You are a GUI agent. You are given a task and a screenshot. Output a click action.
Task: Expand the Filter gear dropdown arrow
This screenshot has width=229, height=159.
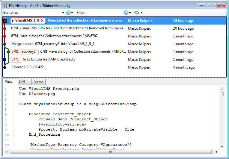pos(130,13)
